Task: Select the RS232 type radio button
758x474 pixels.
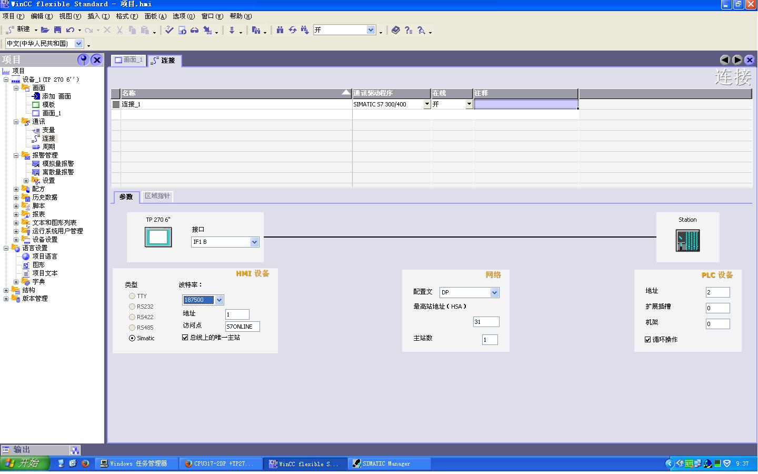Action: click(132, 307)
